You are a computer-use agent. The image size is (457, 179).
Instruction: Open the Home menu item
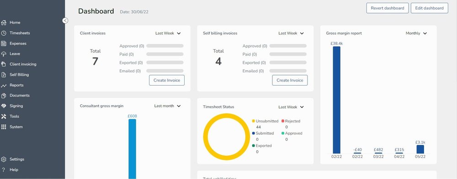click(15, 22)
